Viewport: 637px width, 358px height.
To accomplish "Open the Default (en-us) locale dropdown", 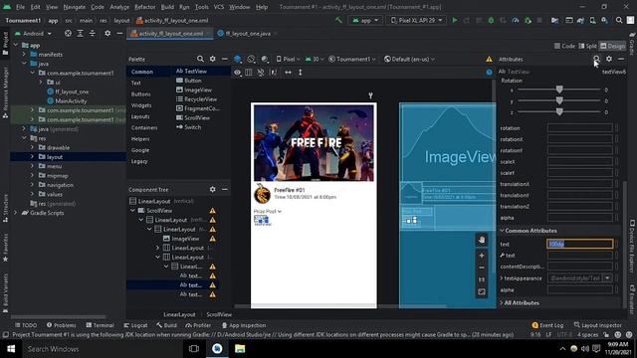I will pyautogui.click(x=409, y=60).
